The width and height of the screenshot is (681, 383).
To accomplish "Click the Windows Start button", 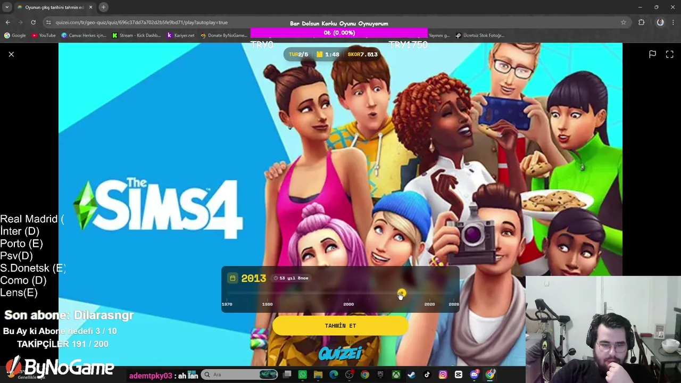I will [x=193, y=374].
